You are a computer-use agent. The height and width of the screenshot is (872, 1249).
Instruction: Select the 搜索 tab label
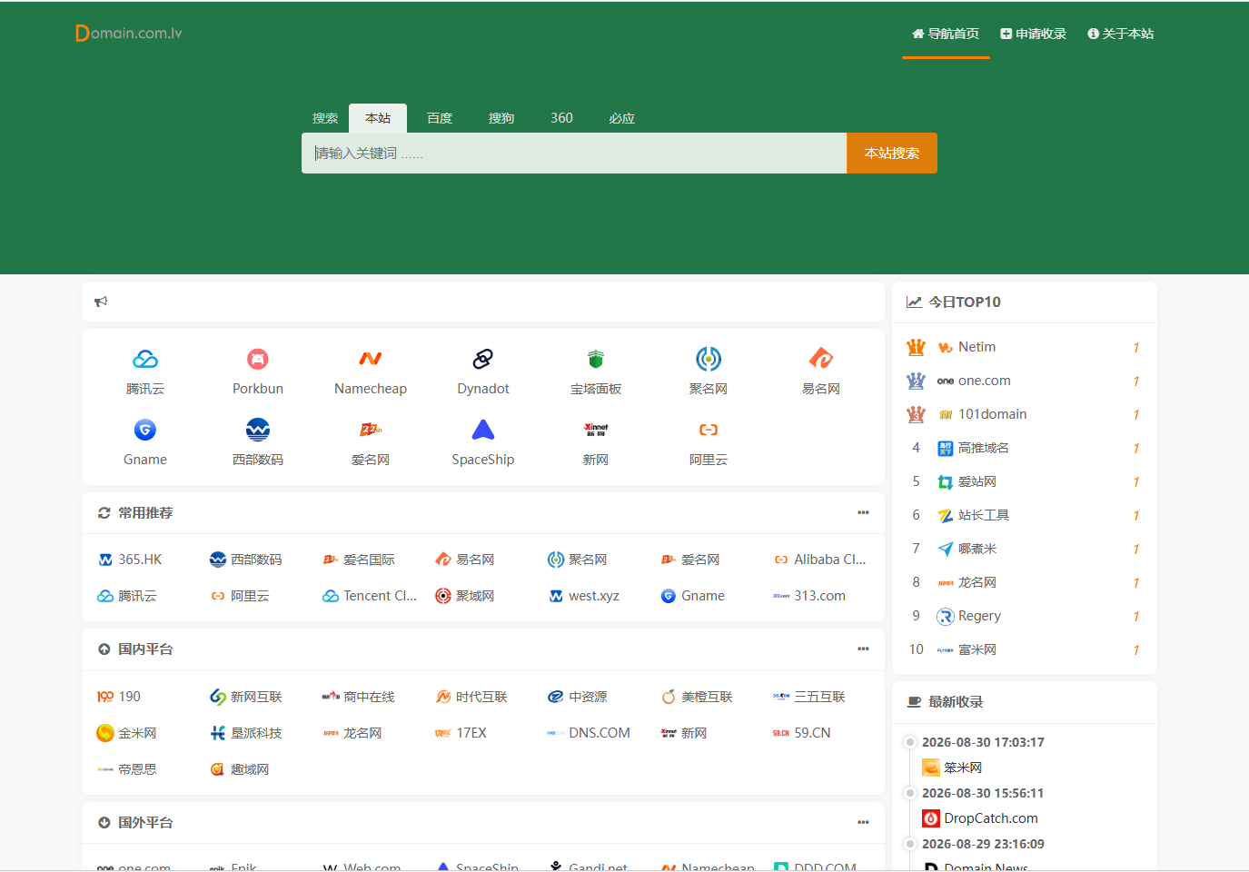coord(325,118)
